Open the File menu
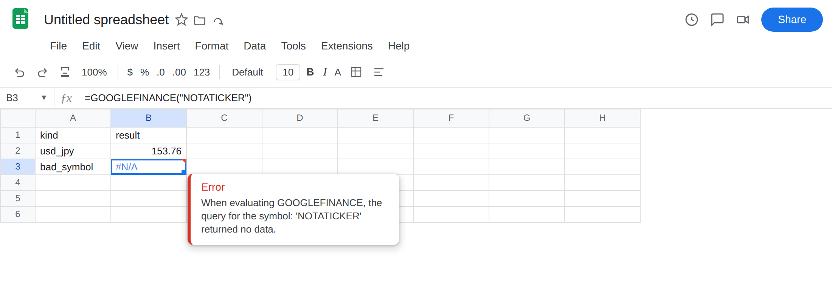This screenshot has width=832, height=302. point(58,46)
